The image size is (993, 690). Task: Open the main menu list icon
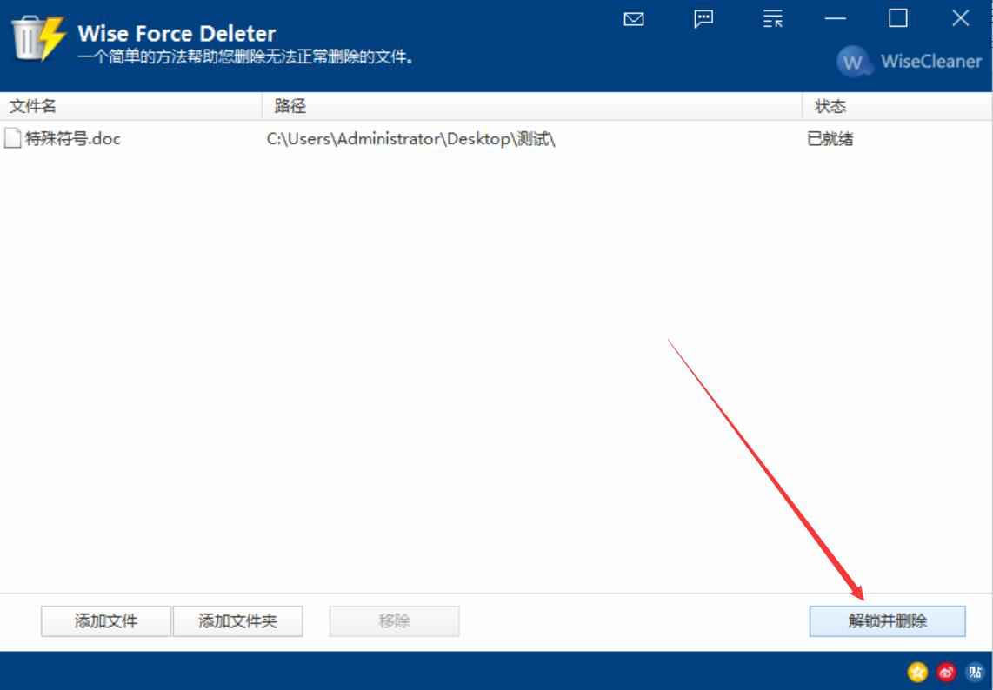pyautogui.click(x=773, y=19)
